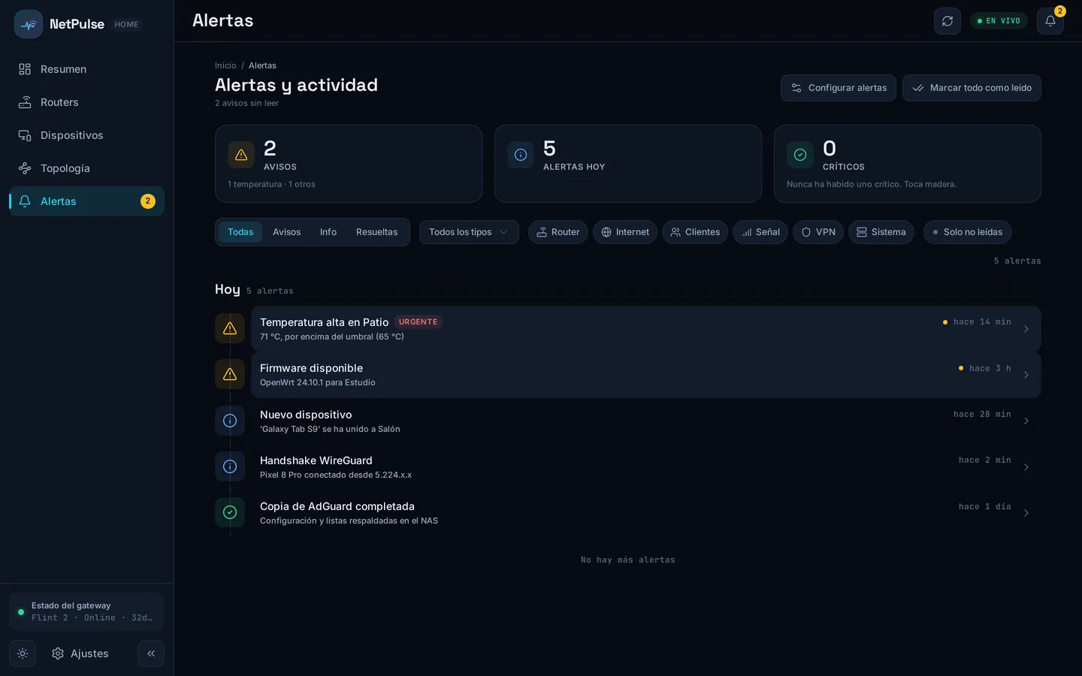
Task: Expand Firmware disponible row chevron
Action: [x=1026, y=375]
